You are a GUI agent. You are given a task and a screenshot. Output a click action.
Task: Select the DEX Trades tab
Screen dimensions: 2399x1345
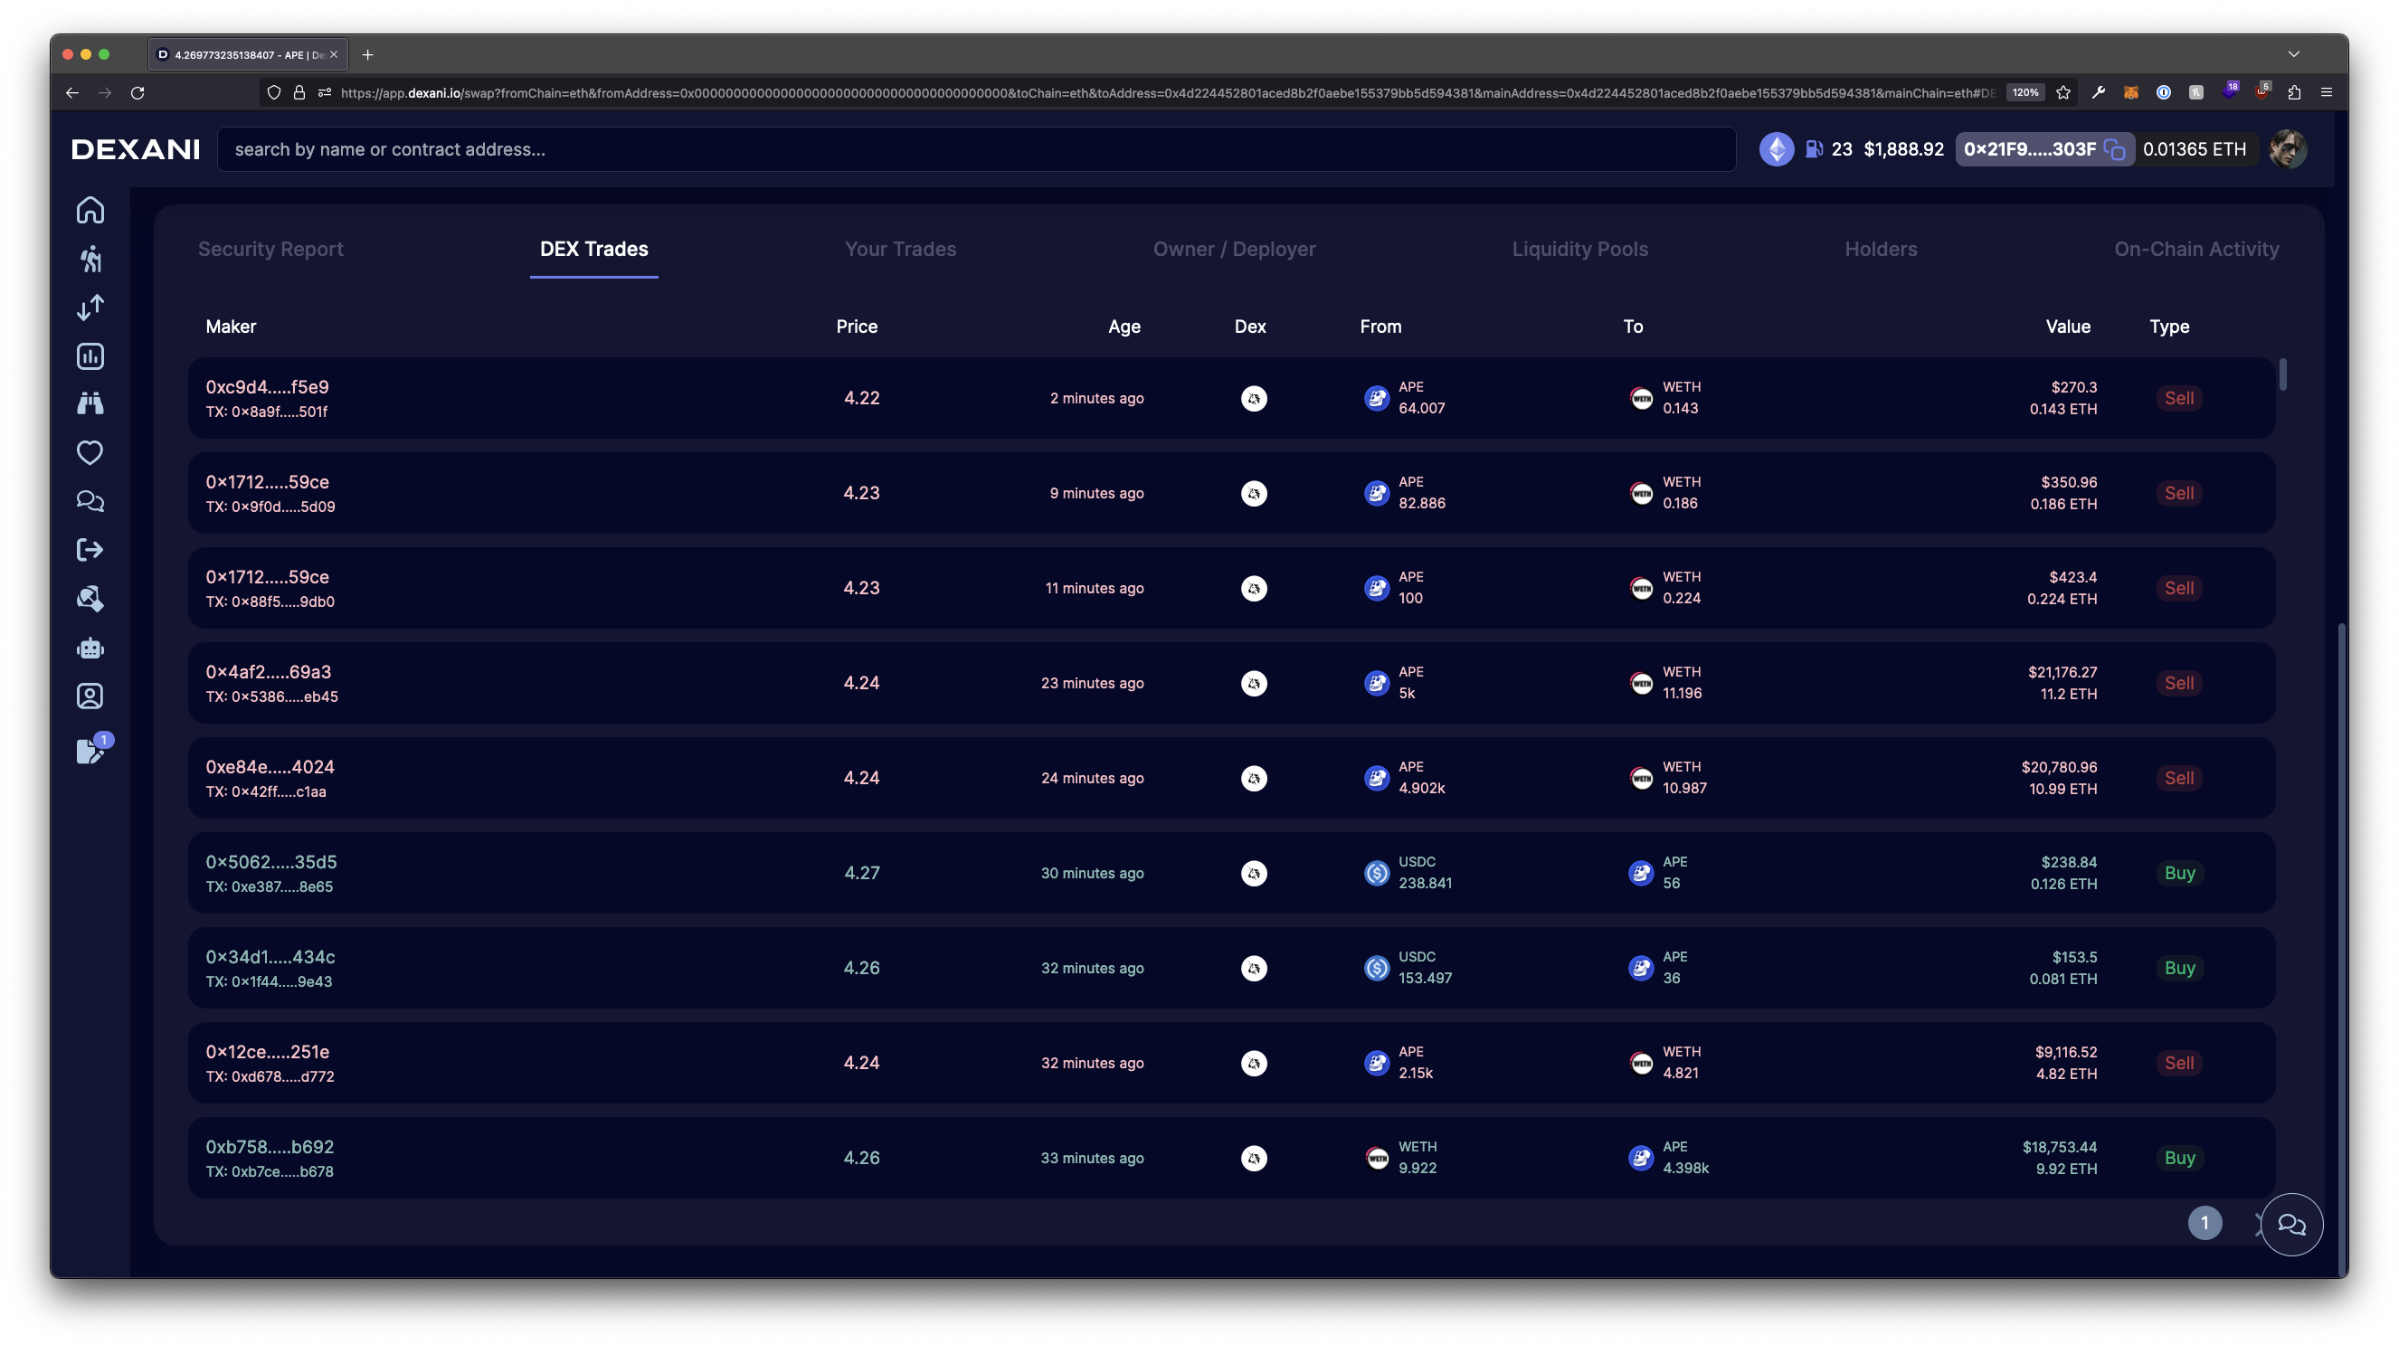coord(594,249)
